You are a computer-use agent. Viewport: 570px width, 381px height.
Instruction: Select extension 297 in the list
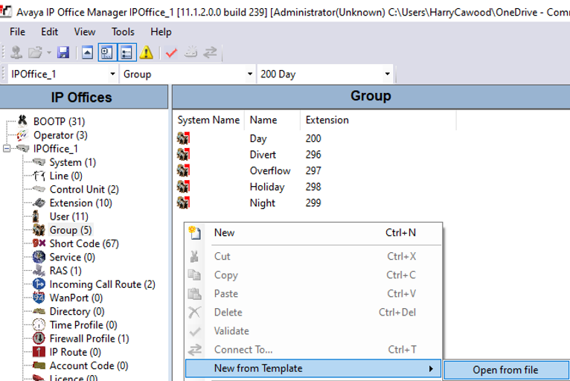pos(313,170)
